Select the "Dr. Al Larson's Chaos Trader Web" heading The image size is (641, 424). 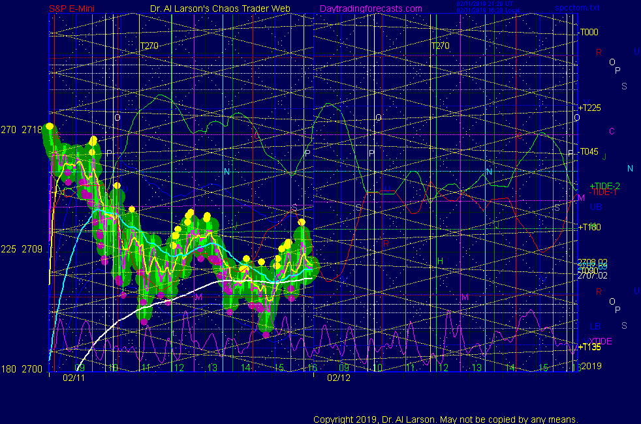click(220, 8)
